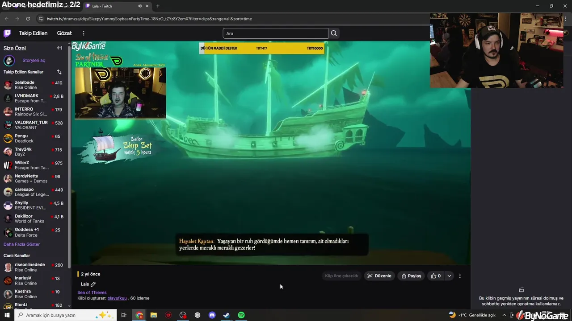Open the Storyleri aç avatar
Screen dimensions: 572x321
tap(9, 61)
